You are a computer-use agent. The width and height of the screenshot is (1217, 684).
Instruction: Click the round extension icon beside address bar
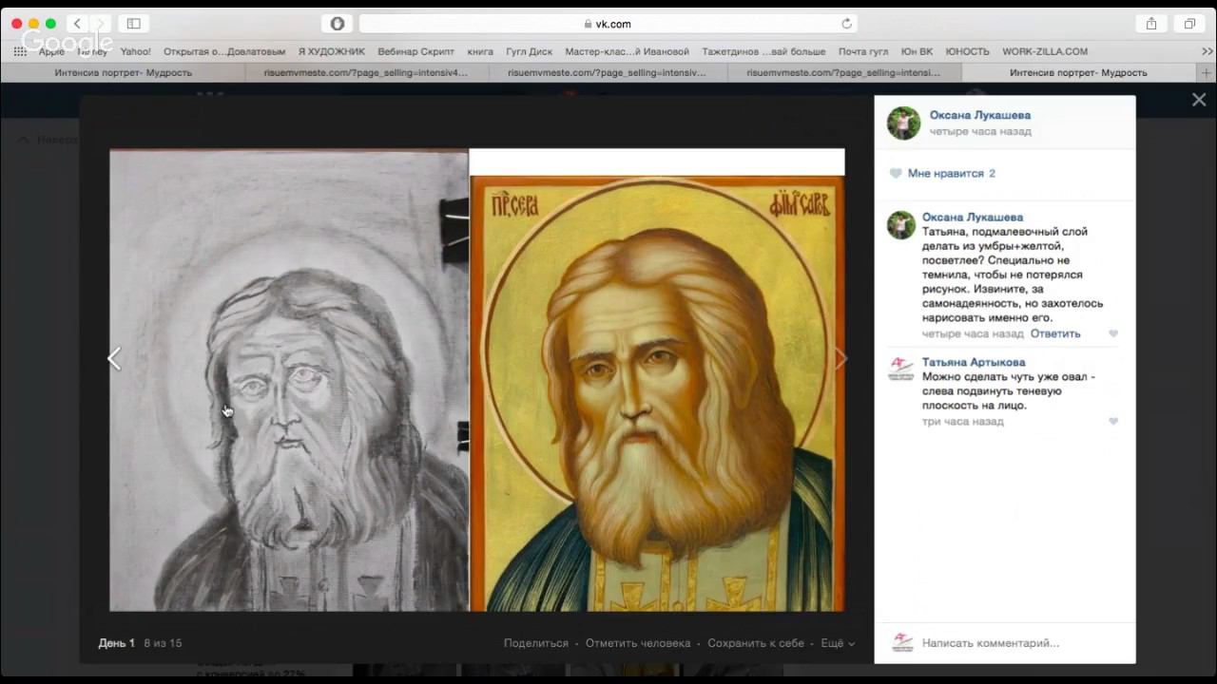coord(337,24)
